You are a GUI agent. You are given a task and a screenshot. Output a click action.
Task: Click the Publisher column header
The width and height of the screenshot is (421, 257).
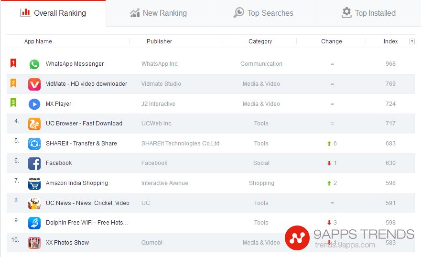click(160, 41)
